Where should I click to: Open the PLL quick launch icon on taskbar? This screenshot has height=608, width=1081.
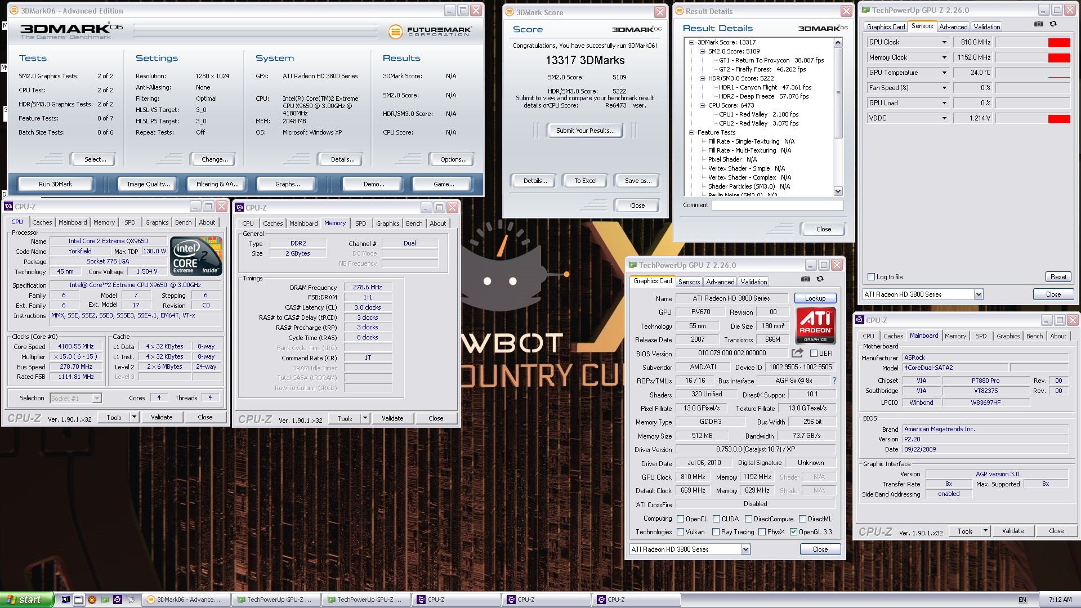click(66, 600)
